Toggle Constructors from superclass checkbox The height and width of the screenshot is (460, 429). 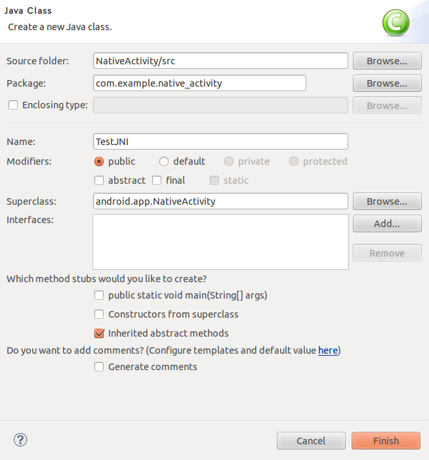coord(99,314)
